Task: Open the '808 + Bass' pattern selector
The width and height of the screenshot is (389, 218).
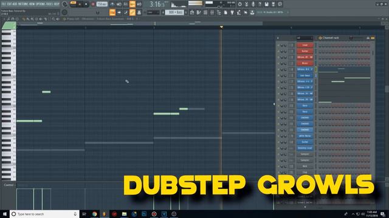Action: (x=174, y=12)
